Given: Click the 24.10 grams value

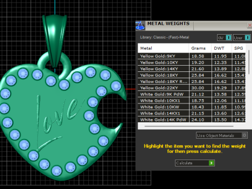Looking at the screenshot, I should [x=198, y=120].
